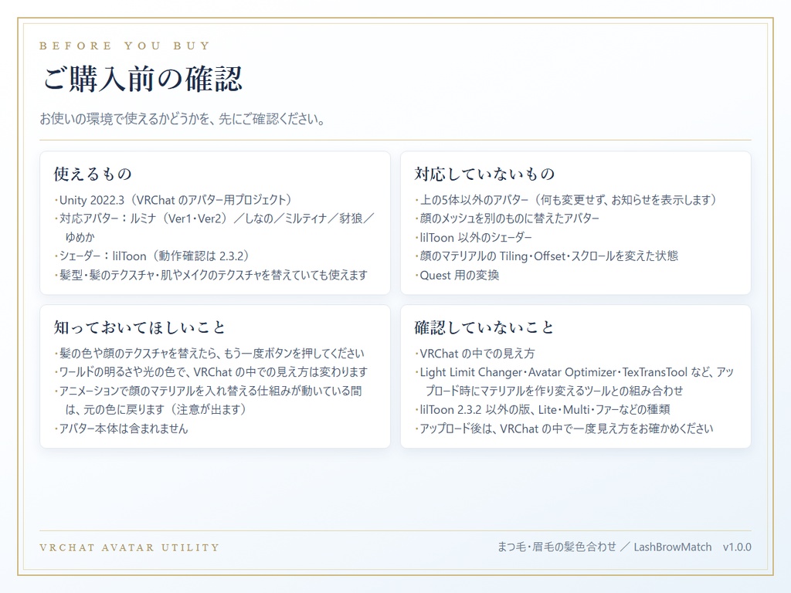Click the line '髪の色や顔のテクスチャを替えたら、もう一度ボタンを押してください'

209,353
